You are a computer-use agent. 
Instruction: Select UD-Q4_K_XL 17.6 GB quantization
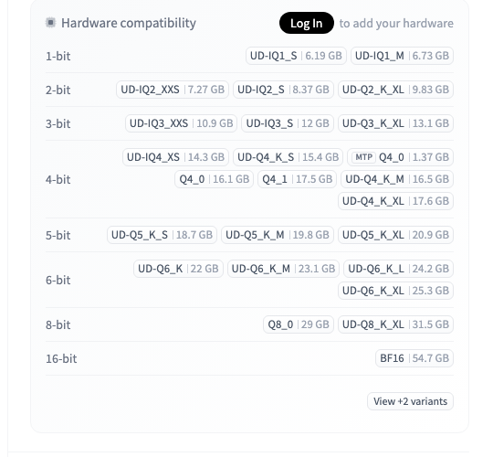395,201
